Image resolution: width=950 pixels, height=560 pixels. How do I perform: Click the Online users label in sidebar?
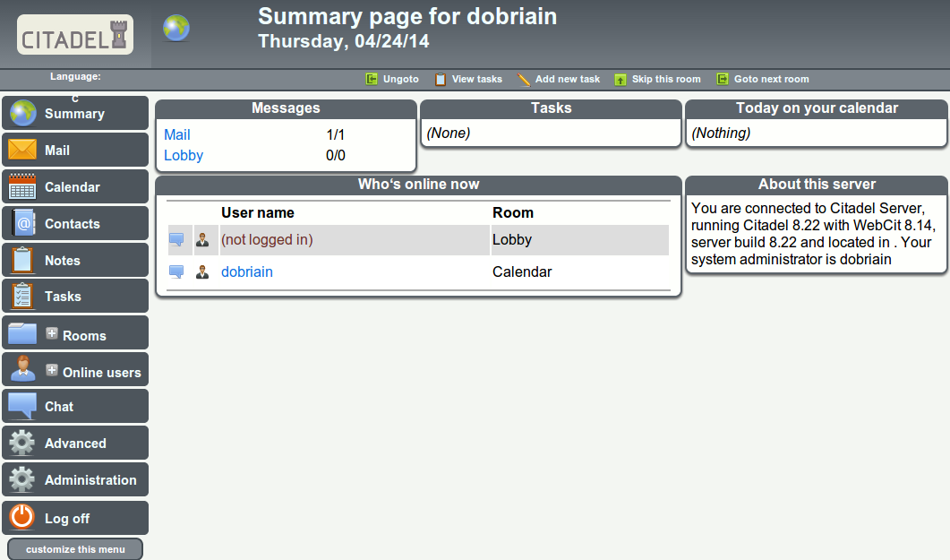(x=102, y=373)
